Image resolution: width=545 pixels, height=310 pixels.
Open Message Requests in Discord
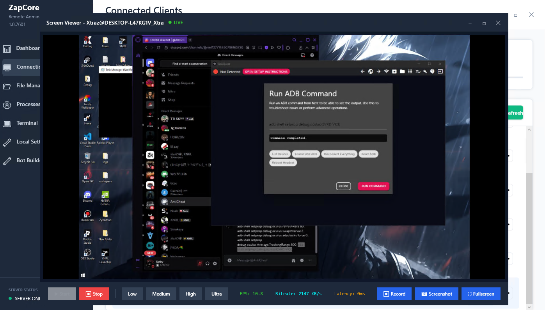pyautogui.click(x=185, y=83)
